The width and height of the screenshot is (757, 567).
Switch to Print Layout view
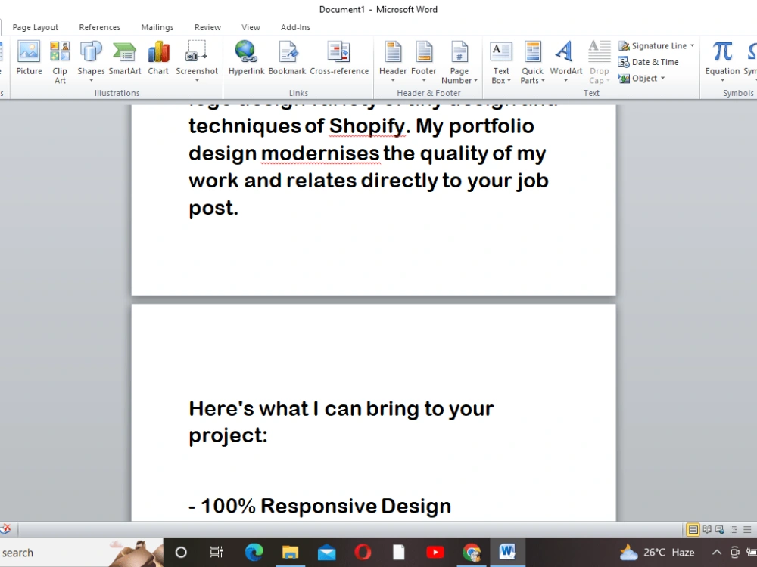coord(693,529)
